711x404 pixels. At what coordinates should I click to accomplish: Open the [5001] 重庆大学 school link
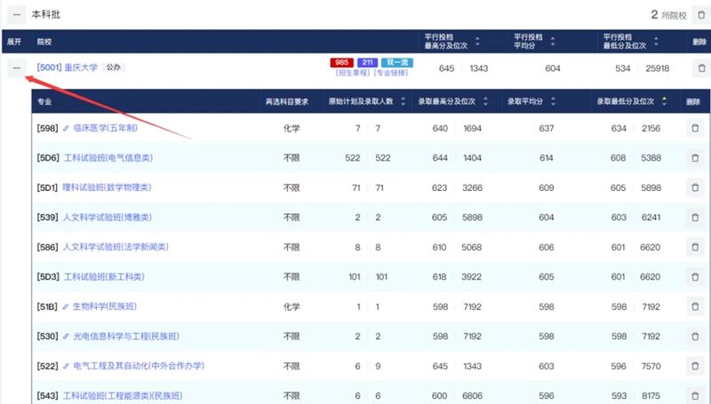pos(68,67)
